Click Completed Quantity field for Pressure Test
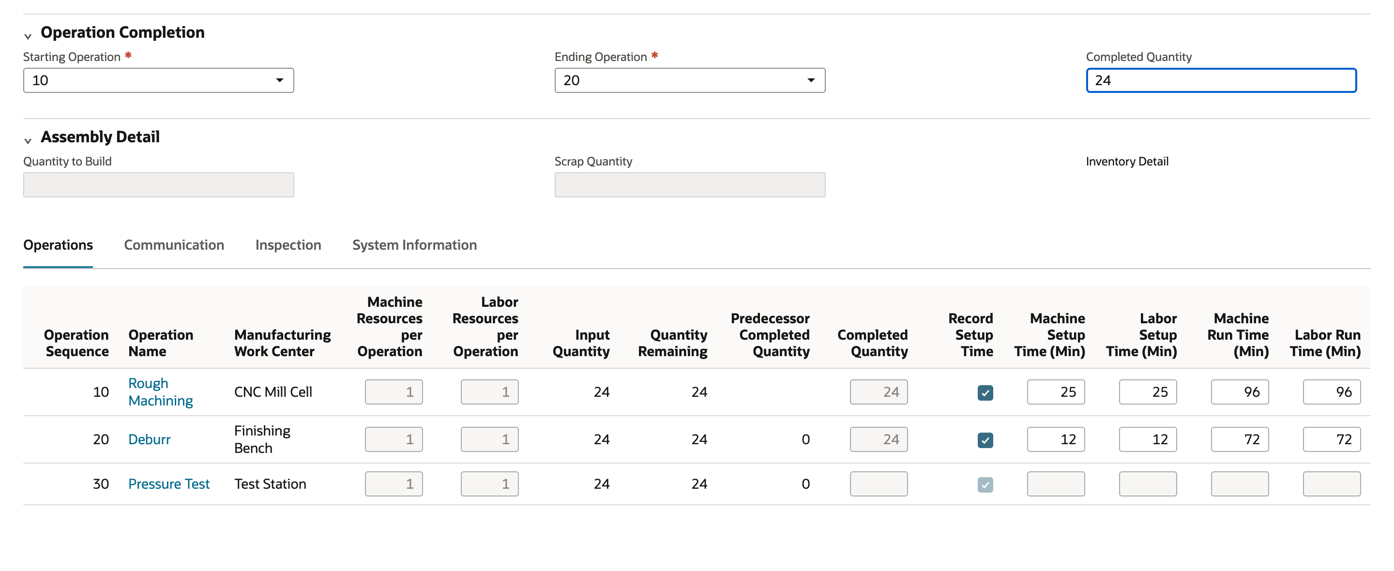The image size is (1394, 571). click(879, 484)
